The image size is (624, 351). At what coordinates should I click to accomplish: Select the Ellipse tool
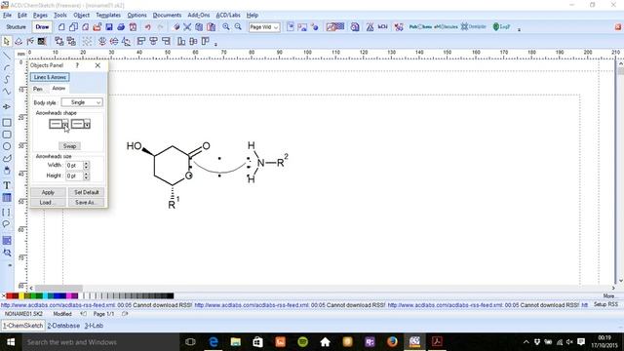7,146
